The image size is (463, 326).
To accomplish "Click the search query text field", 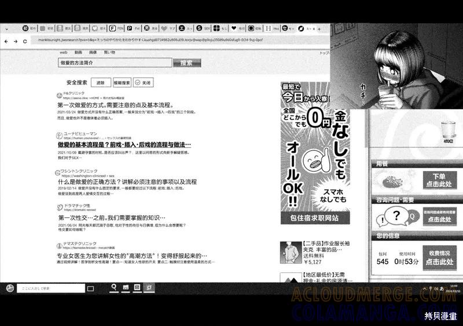I will [115, 62].
